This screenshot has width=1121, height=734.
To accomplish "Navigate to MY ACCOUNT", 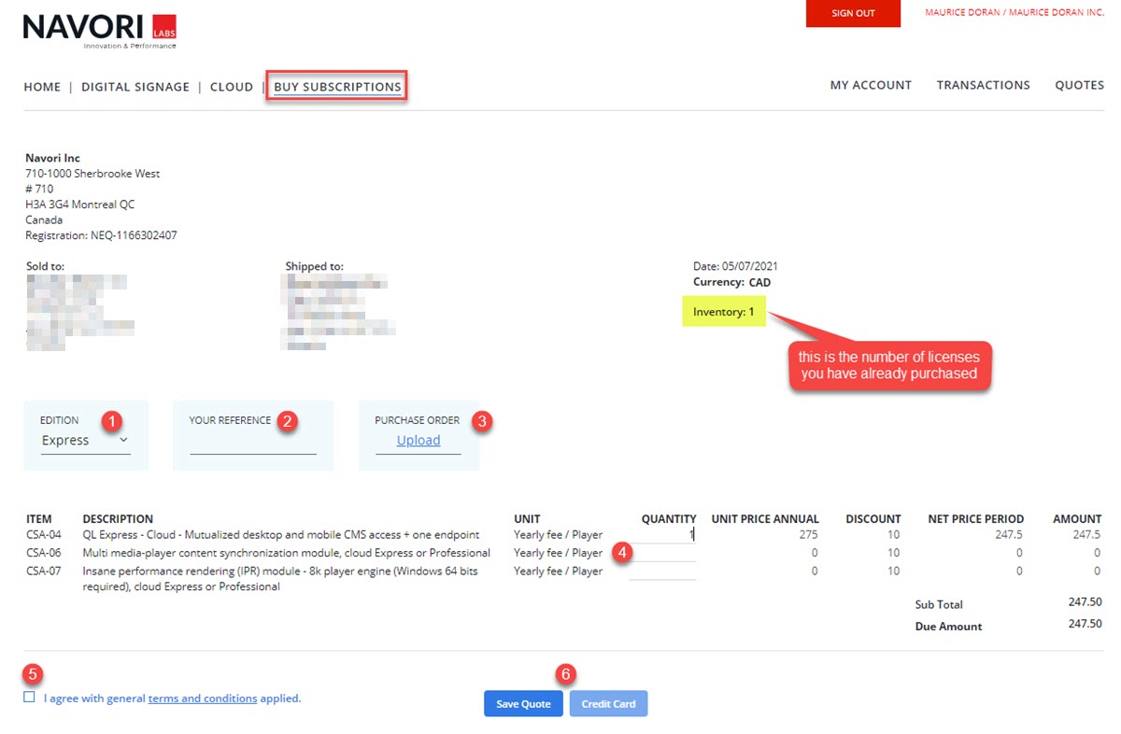I will [871, 85].
